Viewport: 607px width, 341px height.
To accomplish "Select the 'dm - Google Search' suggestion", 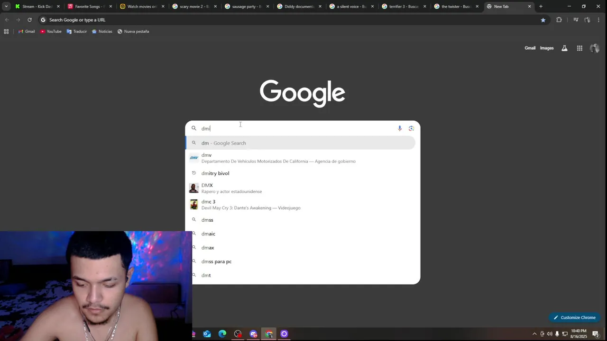I will click(x=300, y=143).
